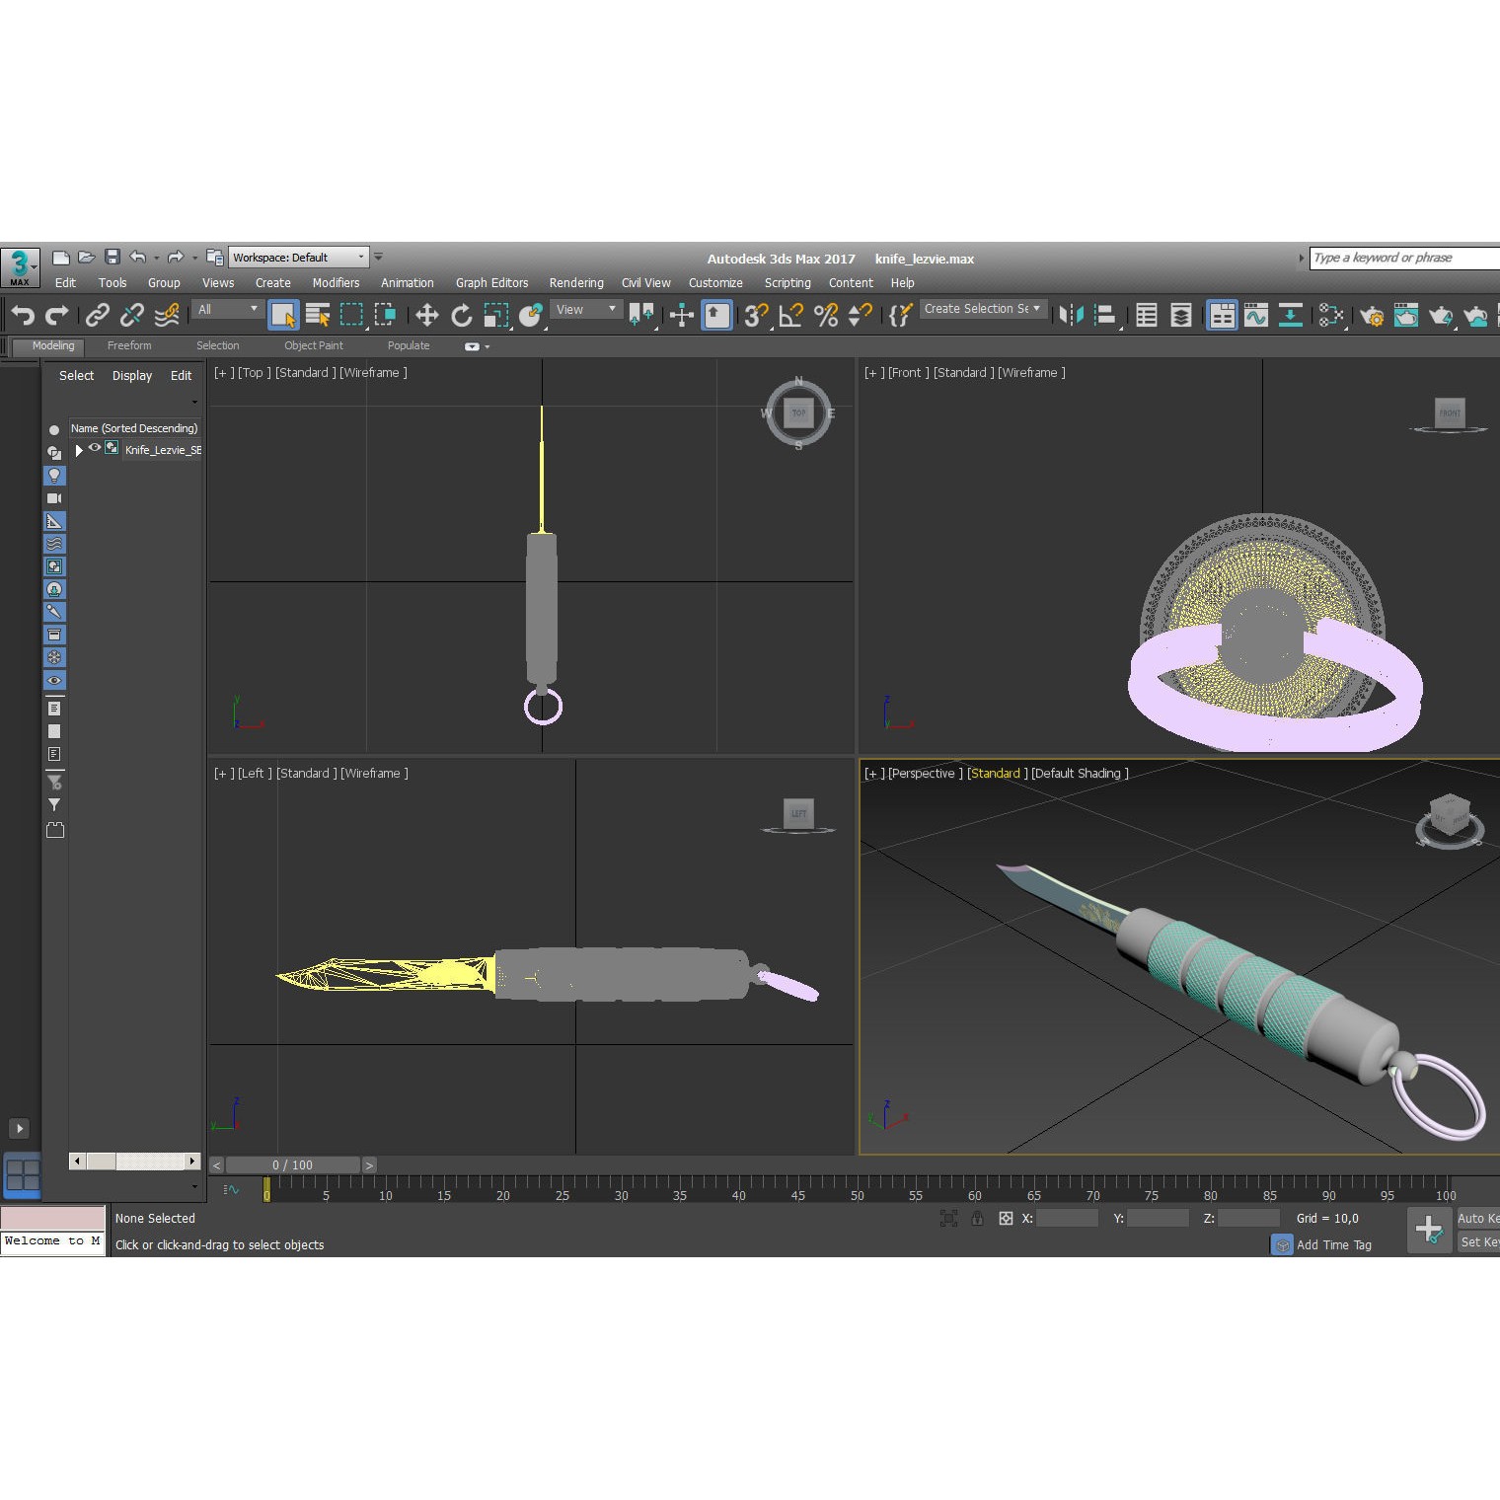Expand the Knife_Lezvie_SE tree item
This screenshot has height=1500, width=1500.
(79, 449)
